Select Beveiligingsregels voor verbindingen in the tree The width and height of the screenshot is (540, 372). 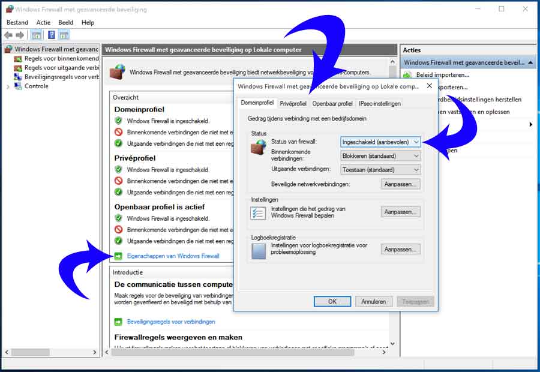61,77
